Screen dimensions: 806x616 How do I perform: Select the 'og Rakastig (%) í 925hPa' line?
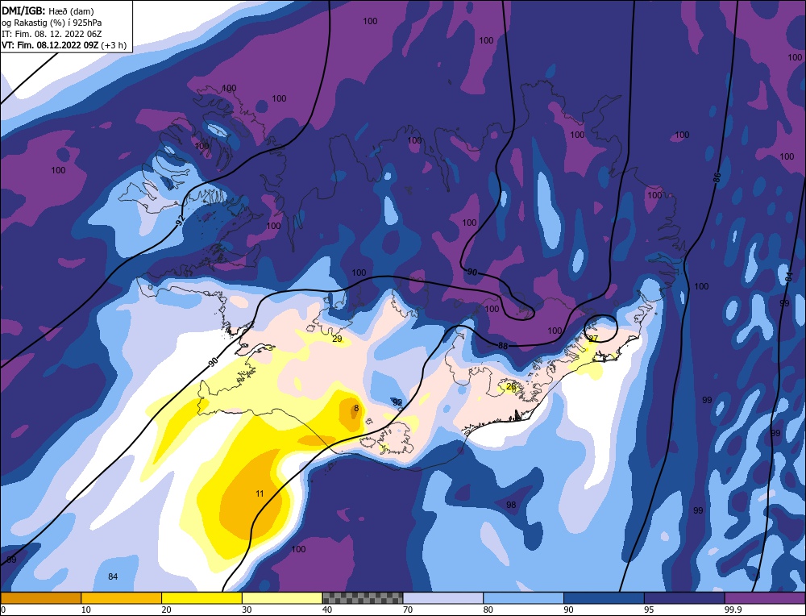click(x=52, y=23)
